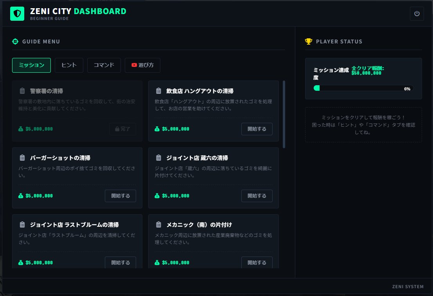Click the 飲食店 ハングアウトの清掃 title

pyautogui.click(x=199, y=91)
